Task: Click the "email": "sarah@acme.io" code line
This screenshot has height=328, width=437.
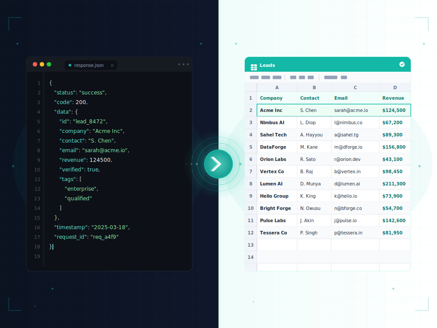Action: coord(94,150)
